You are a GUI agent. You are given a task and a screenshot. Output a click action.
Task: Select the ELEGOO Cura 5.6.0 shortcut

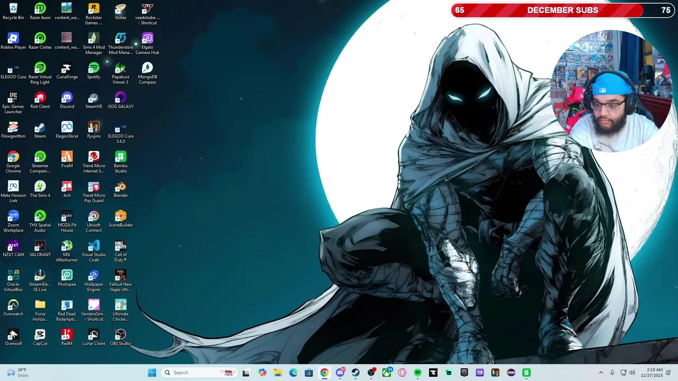121,133
